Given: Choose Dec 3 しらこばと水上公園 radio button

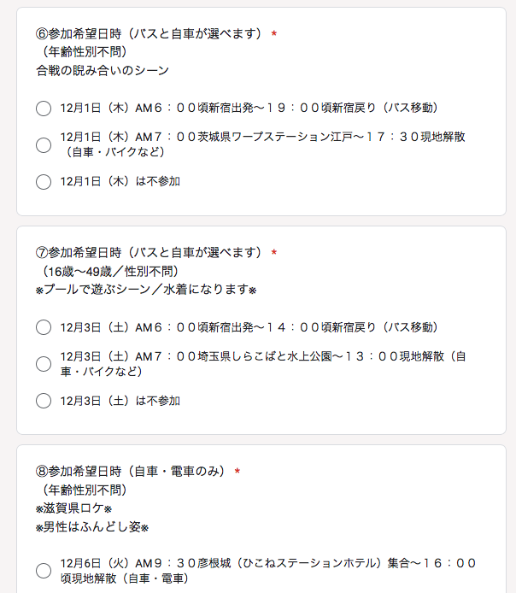Looking at the screenshot, I should click(44, 363).
